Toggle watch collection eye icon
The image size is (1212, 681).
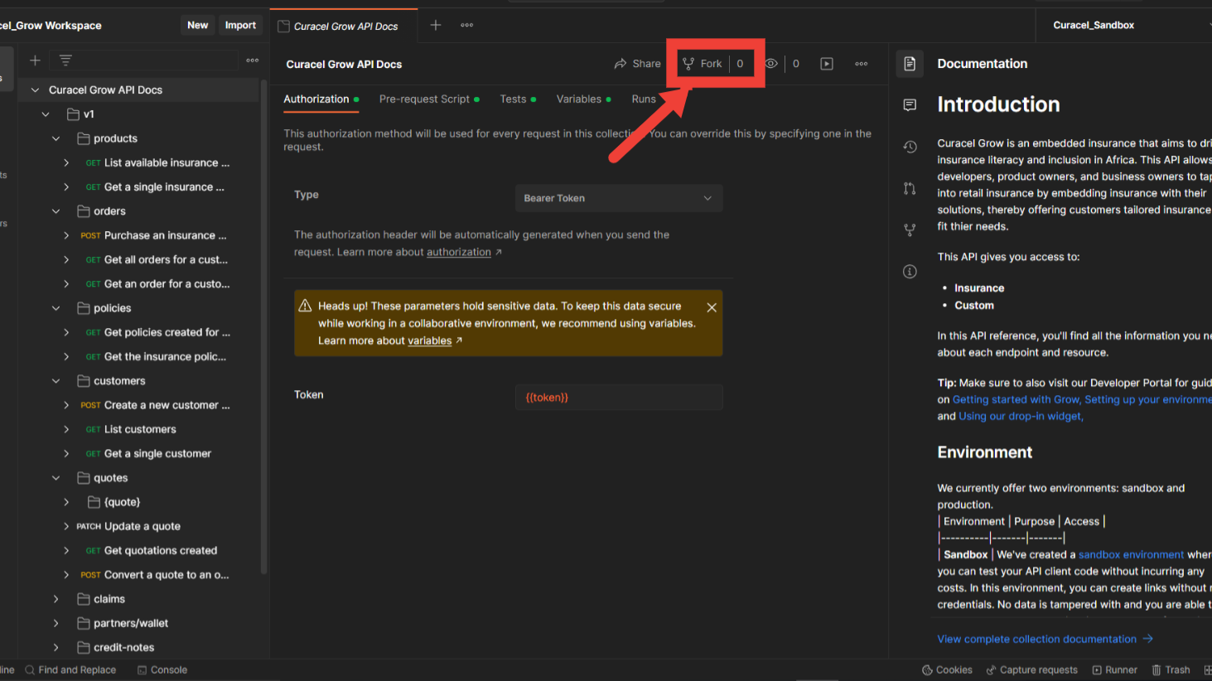tap(771, 64)
